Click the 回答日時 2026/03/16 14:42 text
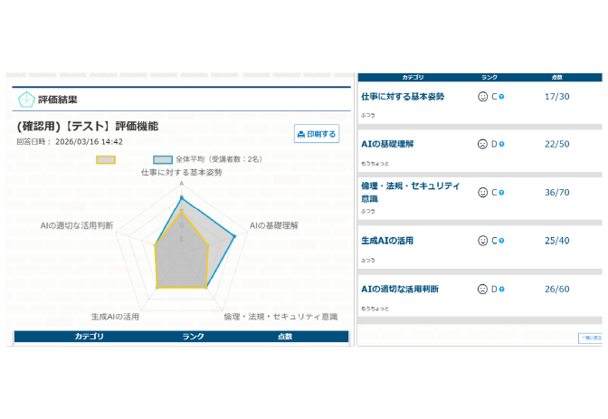The width and height of the screenshot is (608, 419). 70,141
